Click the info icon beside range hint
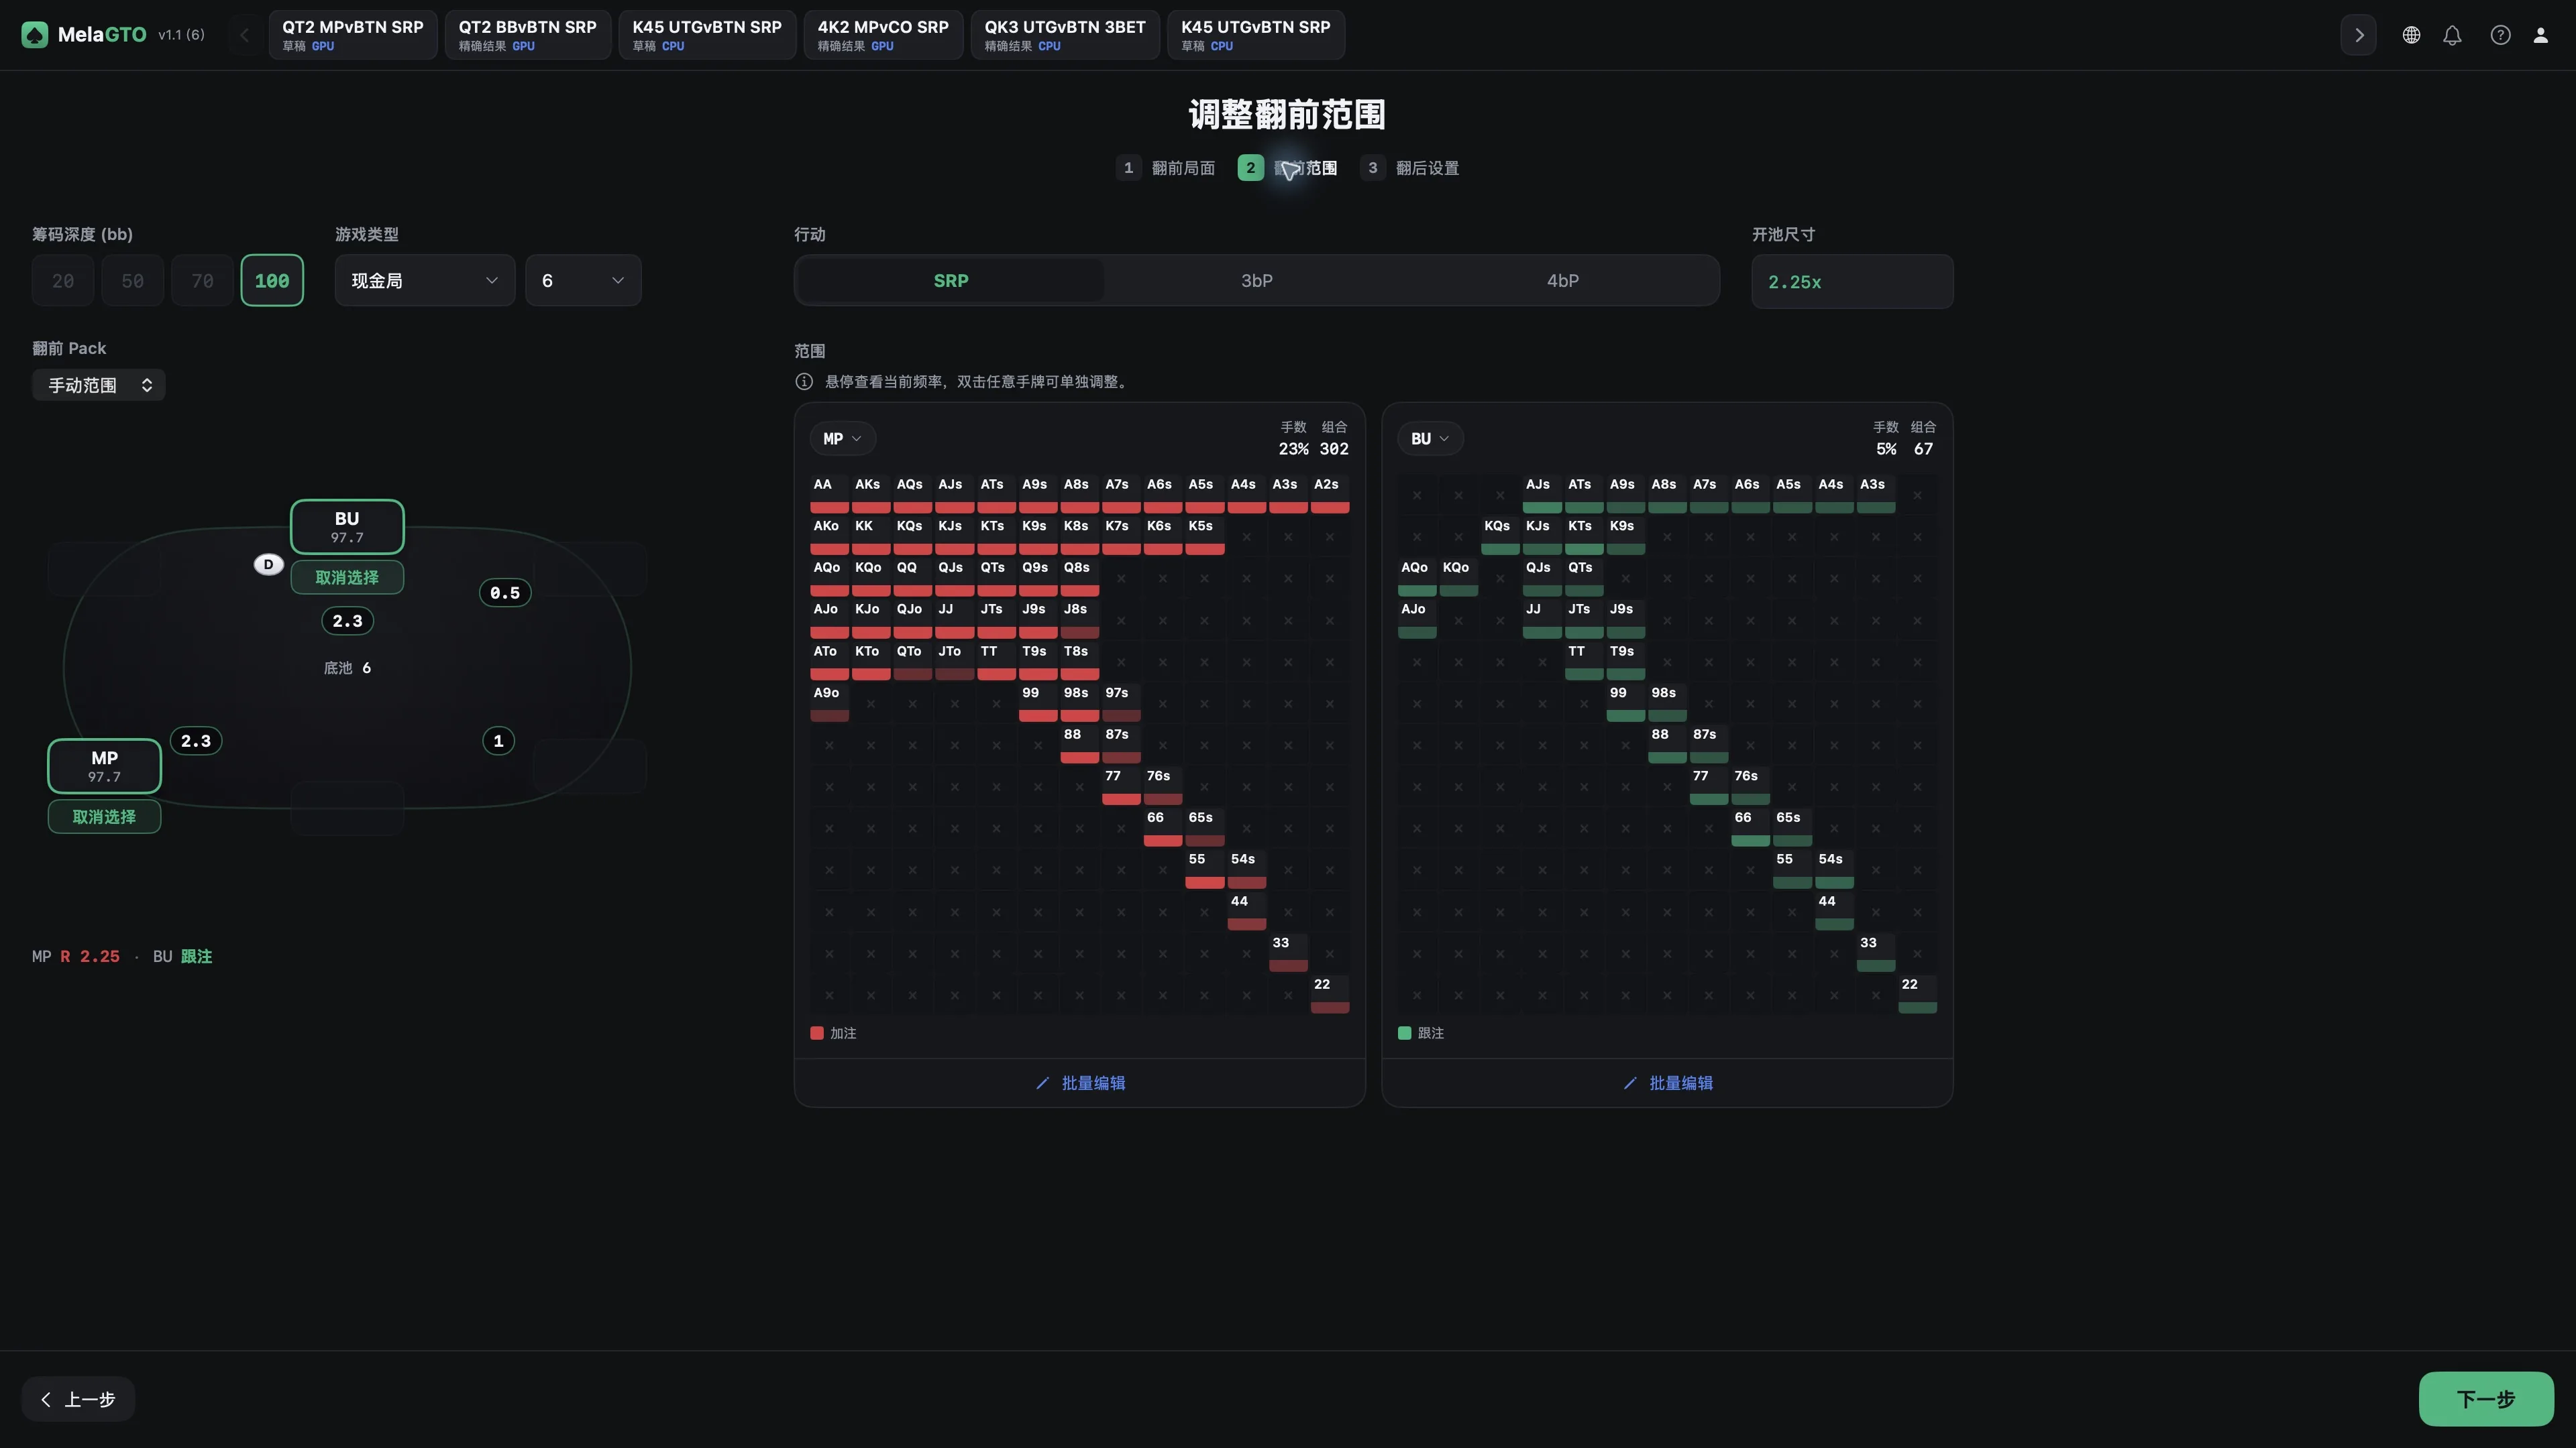Screen dimensions: 2576x1448 click(x=804, y=381)
